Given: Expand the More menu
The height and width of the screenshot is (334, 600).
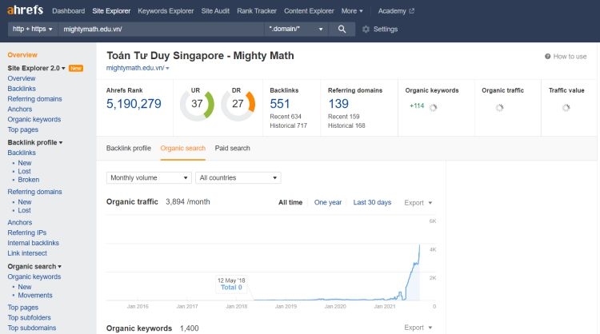Looking at the screenshot, I should pyautogui.click(x=352, y=11).
